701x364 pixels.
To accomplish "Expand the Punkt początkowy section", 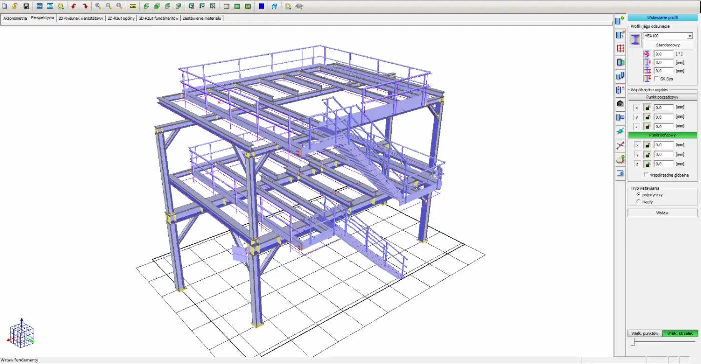I will point(662,97).
